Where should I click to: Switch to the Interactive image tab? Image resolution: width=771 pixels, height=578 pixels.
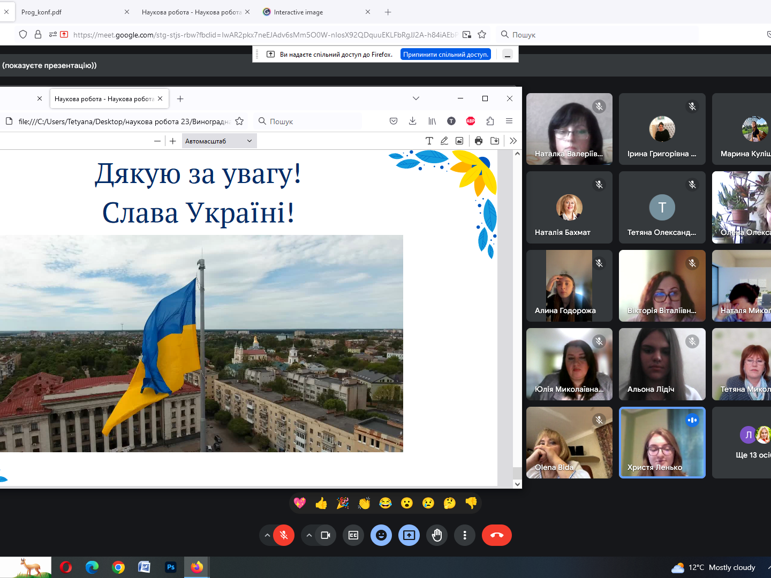(311, 12)
